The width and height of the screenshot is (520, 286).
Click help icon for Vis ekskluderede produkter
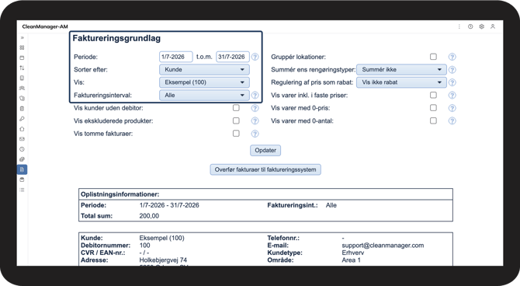[255, 121]
